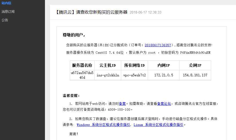The height and width of the screenshot is (140, 236).
Task: Select initial password P6FAxNN9dtb9GuEM
Action: coord(195,52)
